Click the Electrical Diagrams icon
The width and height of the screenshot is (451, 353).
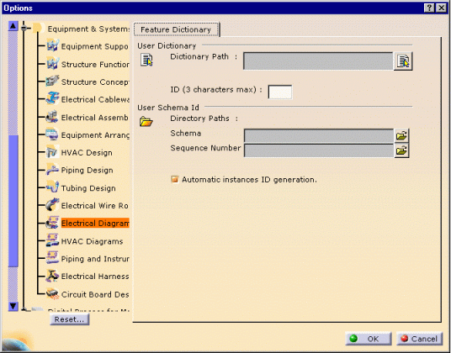[53, 224]
